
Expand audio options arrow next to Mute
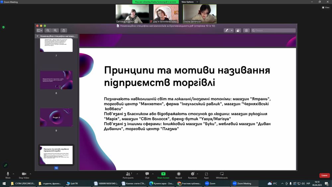14,174
